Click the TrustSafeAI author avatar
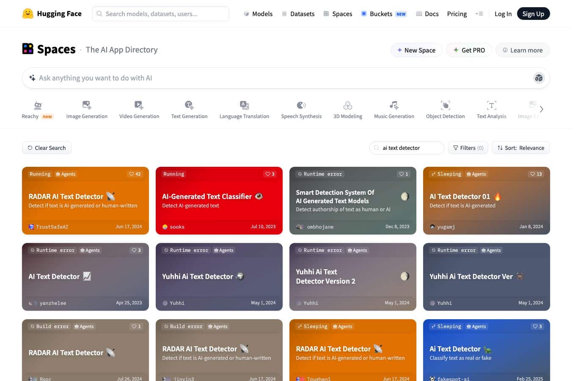 (x=31, y=227)
